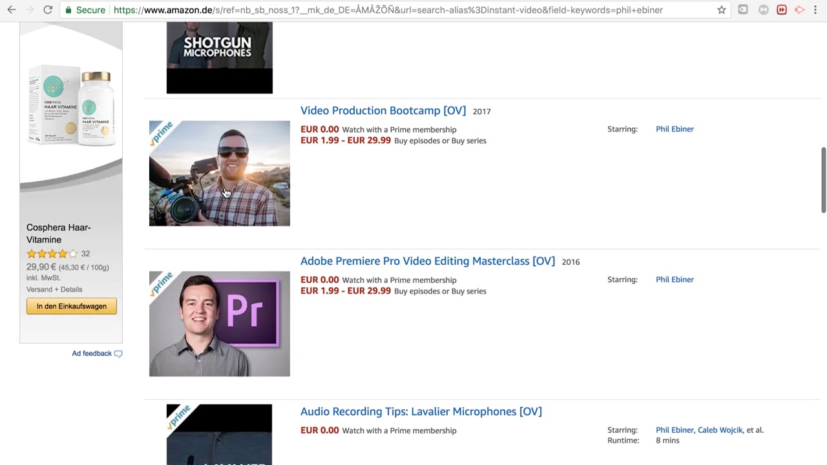The image size is (827, 465).
Task: Click the Cosphera Haar Vitamine product image
Action: (x=71, y=107)
